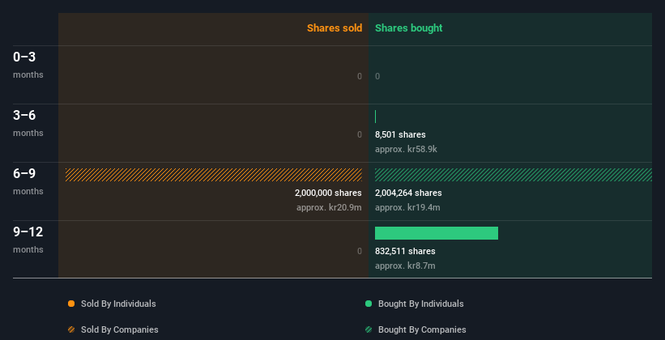Click the 0–3 months shares sold zero
This screenshot has width=665, height=340.
pos(360,76)
